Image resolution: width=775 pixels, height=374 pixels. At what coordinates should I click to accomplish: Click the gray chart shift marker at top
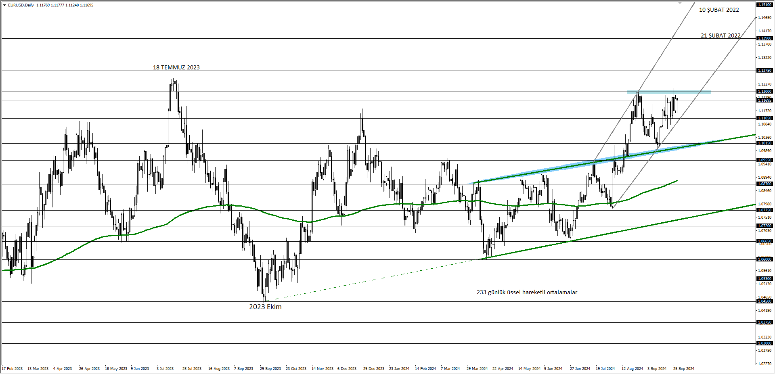point(680,3)
